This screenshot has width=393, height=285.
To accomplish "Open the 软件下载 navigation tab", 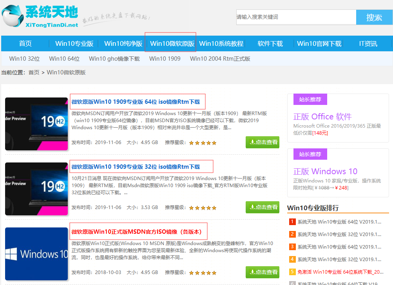I will 270,43.
